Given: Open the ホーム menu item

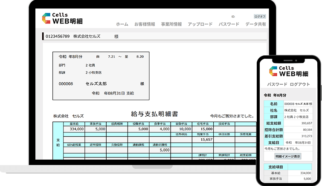Looking at the screenshot, I should 122,24.
